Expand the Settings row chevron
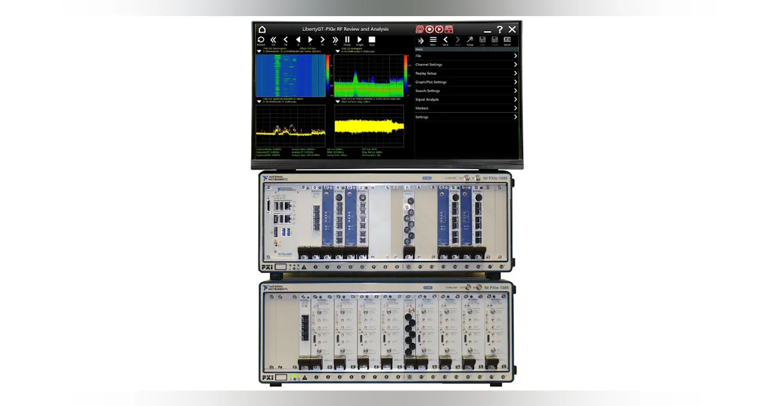Image resolution: width=774 pixels, height=406 pixels. 515,117
